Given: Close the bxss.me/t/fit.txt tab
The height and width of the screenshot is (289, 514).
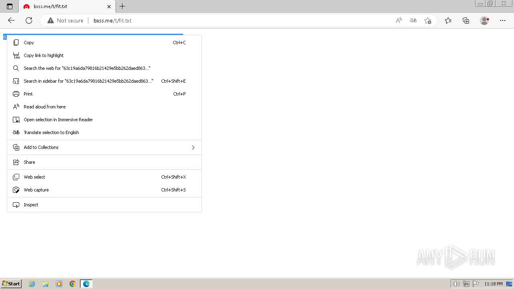Looking at the screenshot, I should [109, 6].
